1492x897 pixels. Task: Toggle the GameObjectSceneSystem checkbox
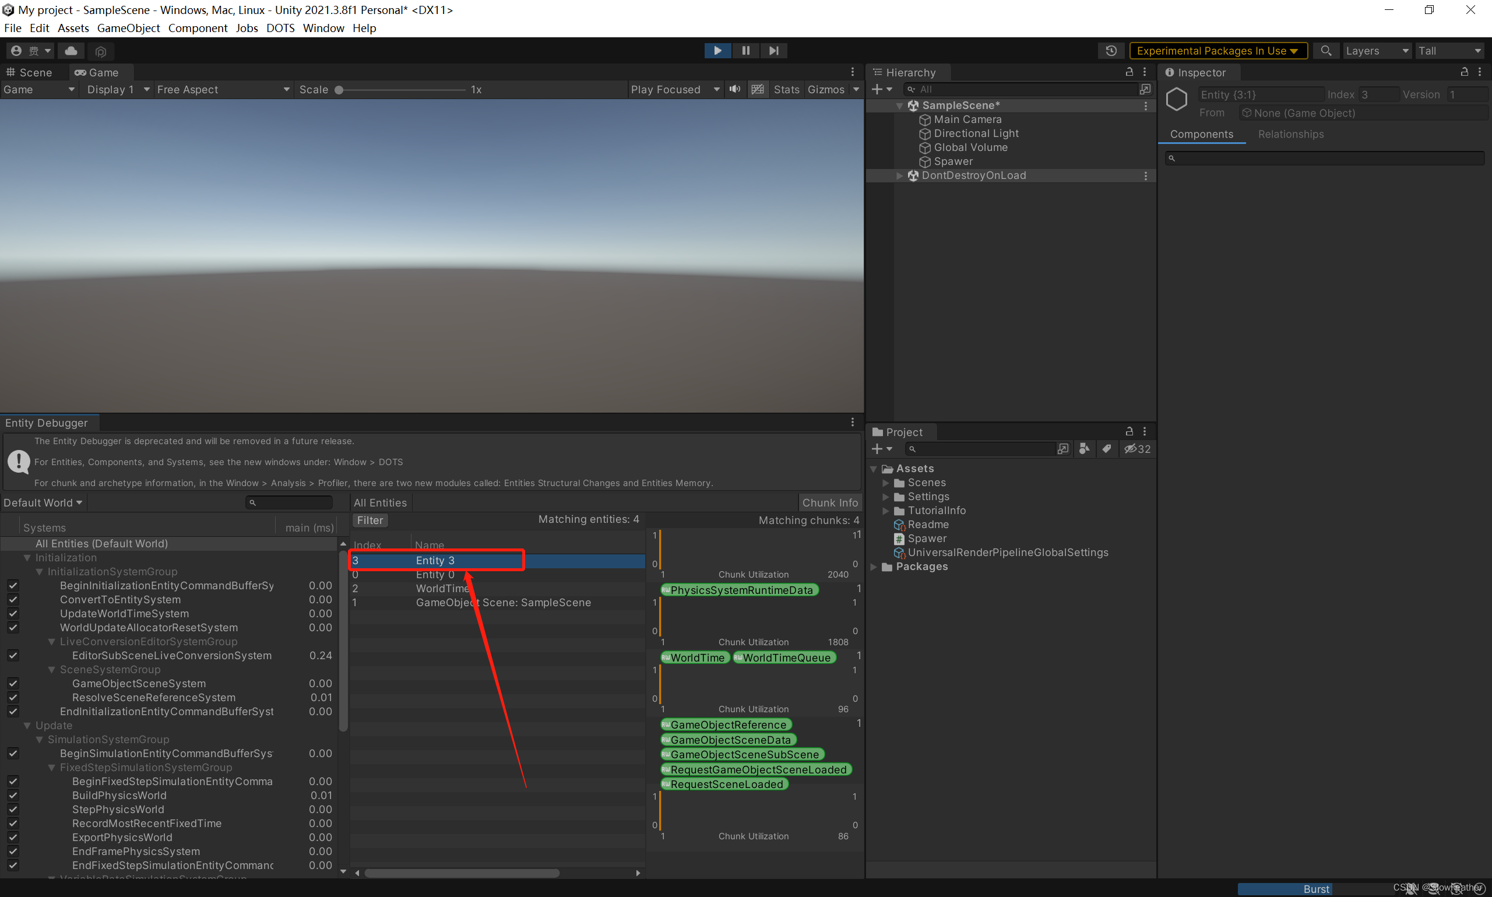[x=13, y=684]
